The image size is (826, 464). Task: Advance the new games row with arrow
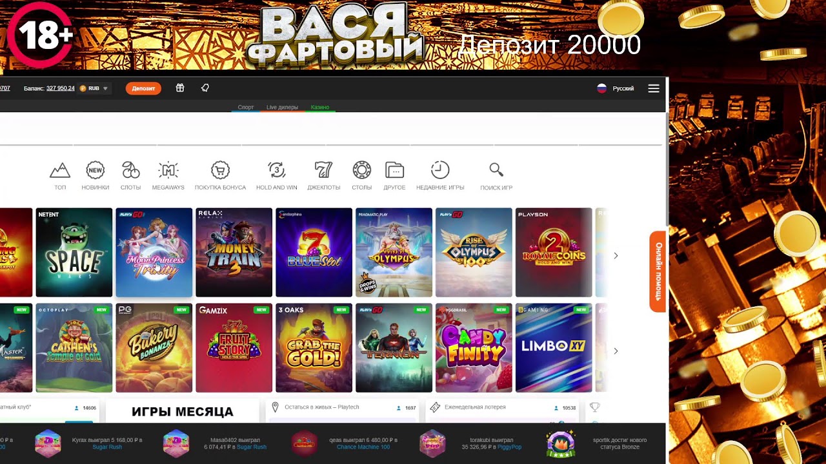click(616, 351)
